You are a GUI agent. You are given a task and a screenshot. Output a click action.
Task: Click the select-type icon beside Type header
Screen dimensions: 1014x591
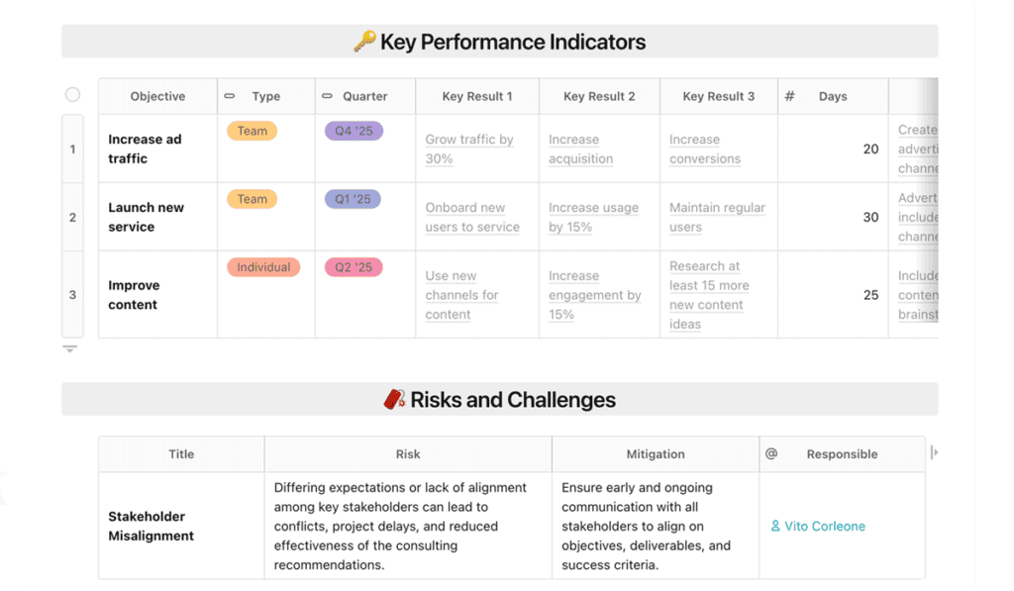click(x=230, y=96)
